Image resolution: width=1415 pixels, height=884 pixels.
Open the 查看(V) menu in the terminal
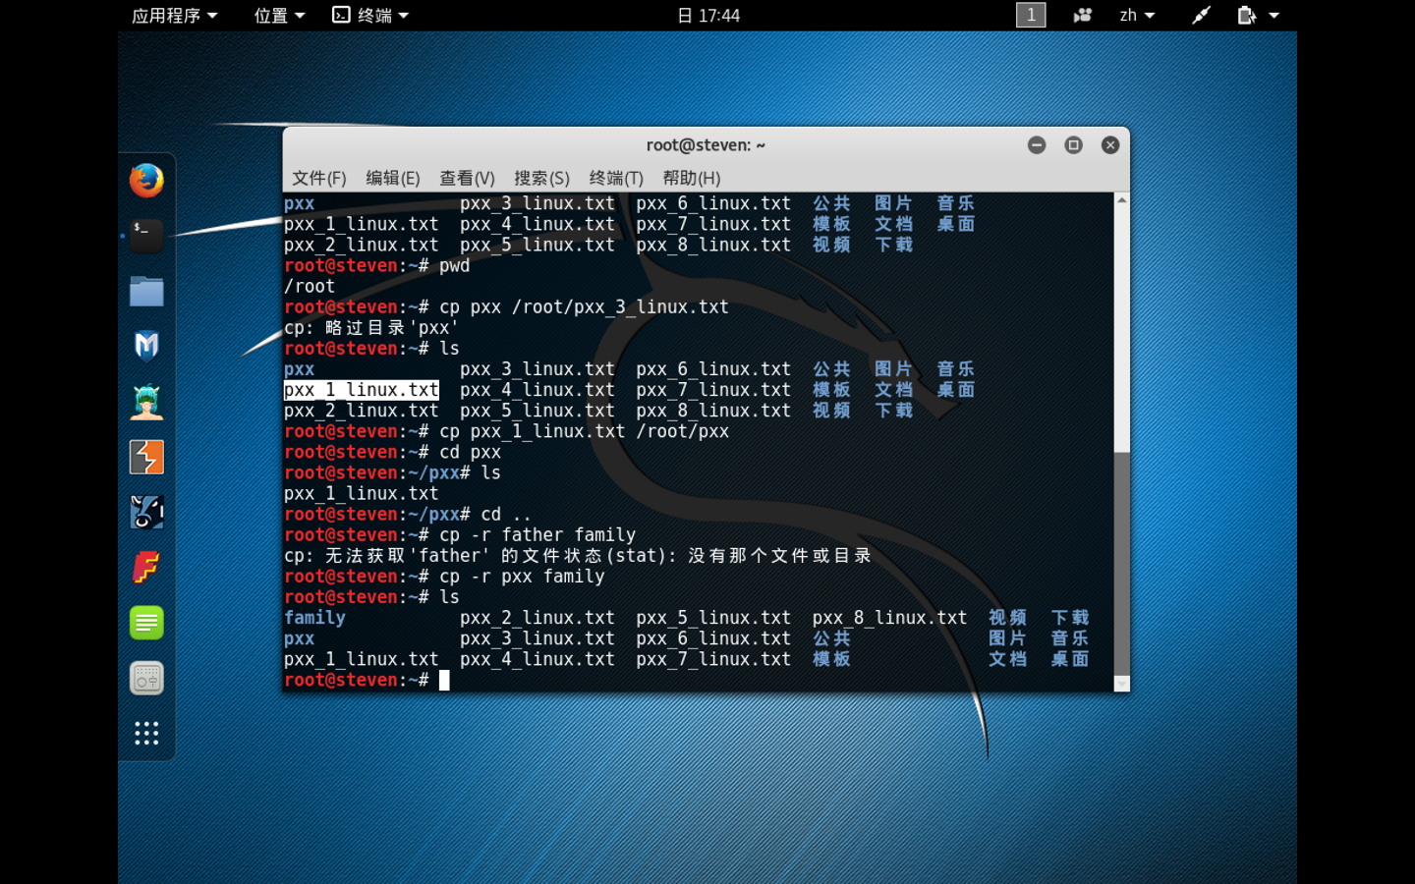pos(467,178)
